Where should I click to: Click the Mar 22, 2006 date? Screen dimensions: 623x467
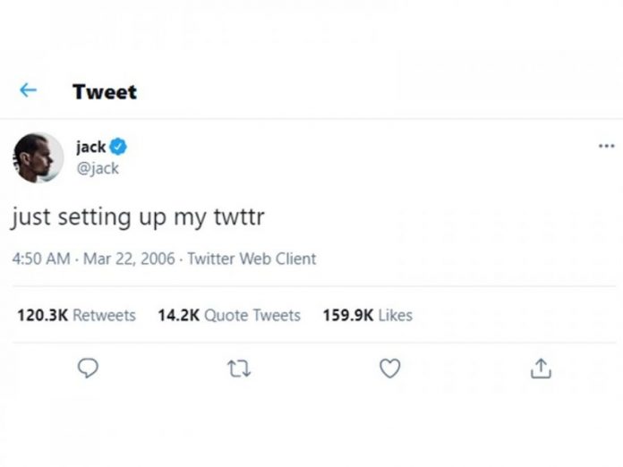coord(131,259)
